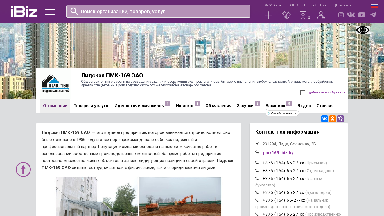Image resolution: width=384 pixels, height=216 pixels.
Task: Click the plus add icon in header
Action: (x=268, y=15)
